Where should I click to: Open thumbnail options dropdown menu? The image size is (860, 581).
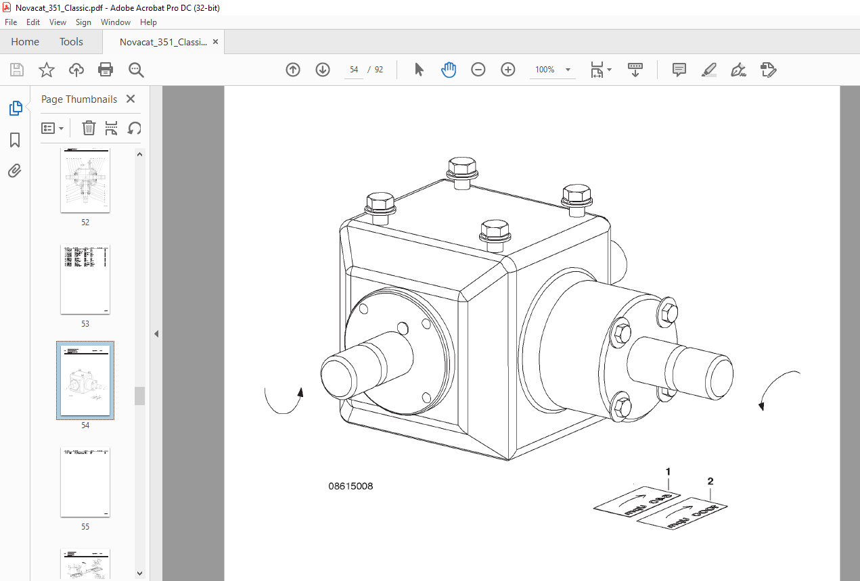(x=53, y=128)
